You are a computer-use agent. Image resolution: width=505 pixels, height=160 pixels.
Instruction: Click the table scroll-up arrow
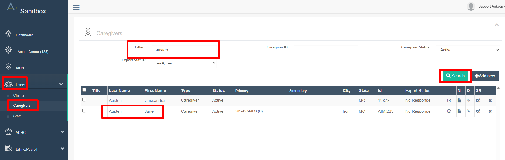click(498, 88)
